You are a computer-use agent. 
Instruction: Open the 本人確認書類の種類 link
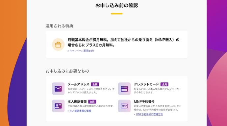click(x=80, y=111)
